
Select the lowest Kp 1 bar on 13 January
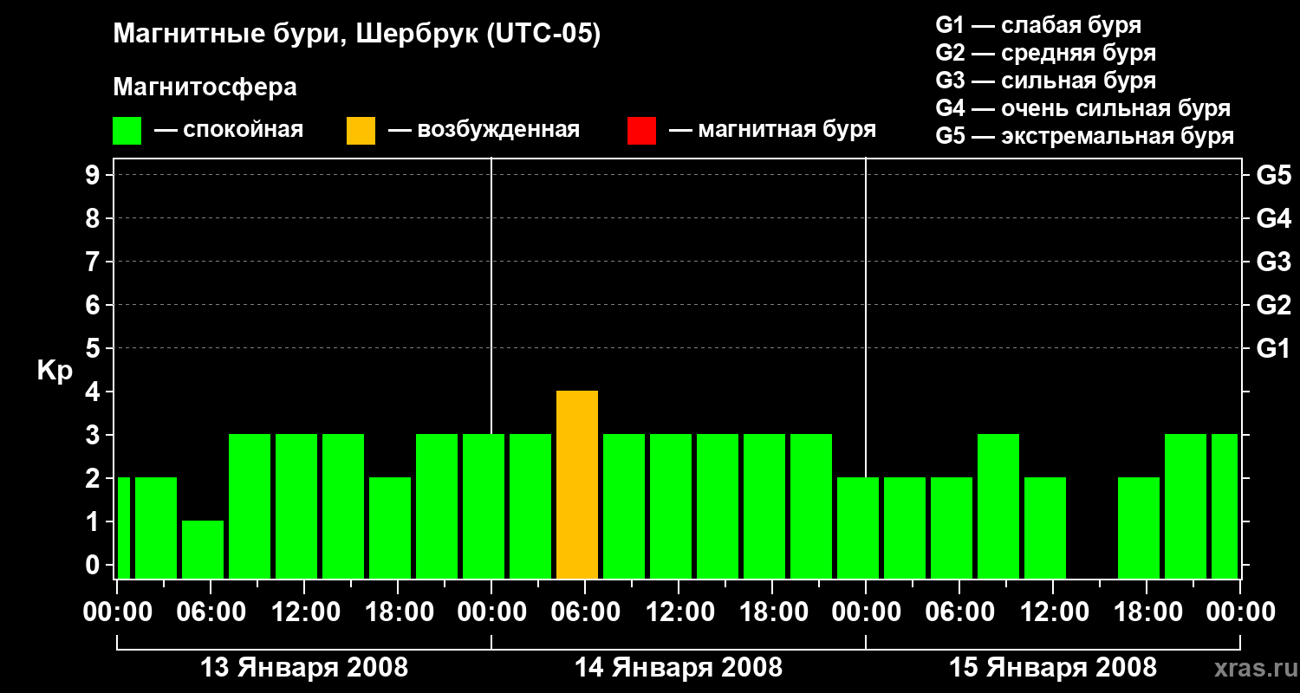[x=203, y=550]
